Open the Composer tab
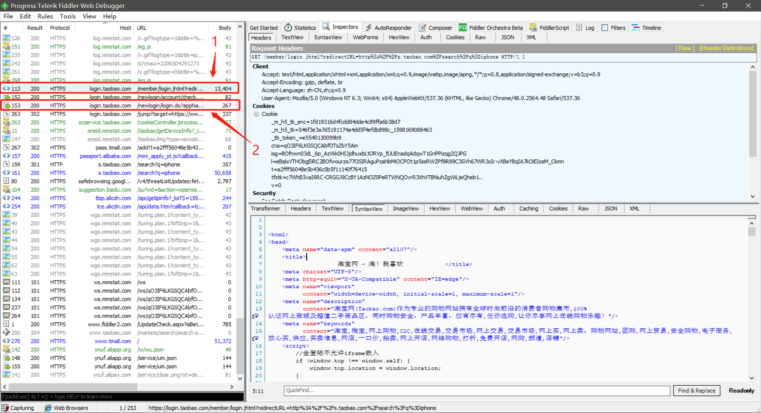Viewport: 761px width, 413px height. point(436,27)
